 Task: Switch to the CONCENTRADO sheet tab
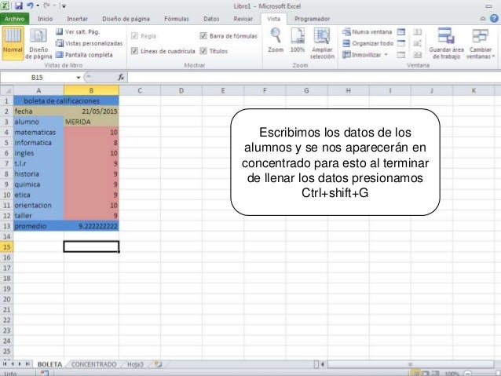pos(93,364)
